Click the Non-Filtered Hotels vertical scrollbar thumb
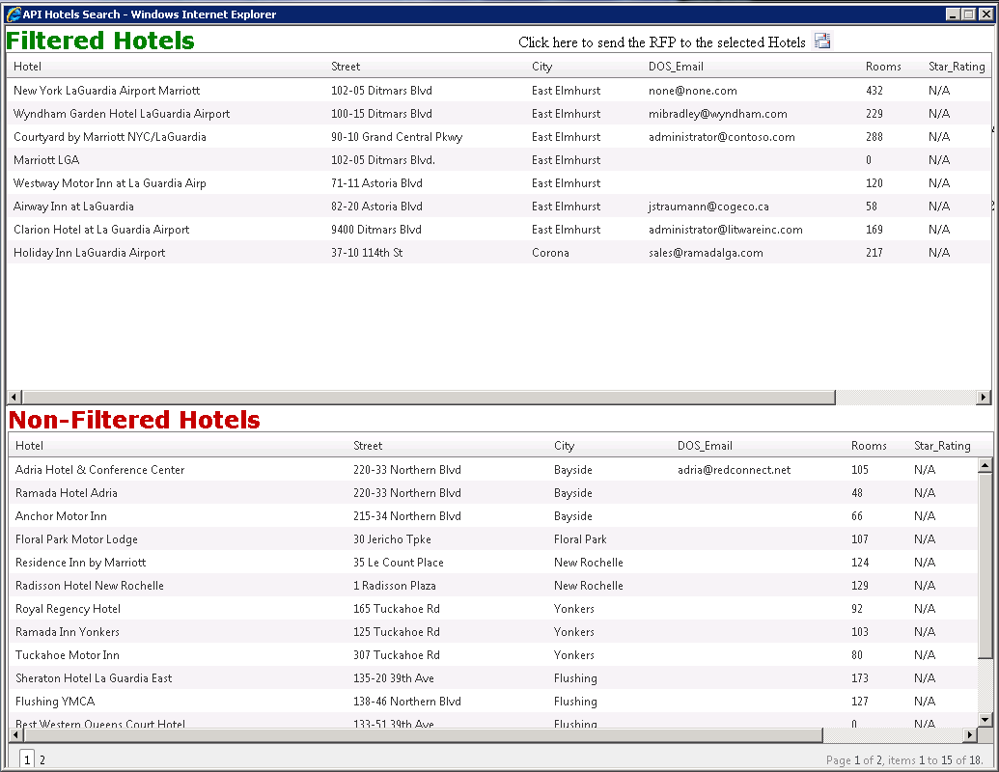Viewport: 999px width, 772px height. pyautogui.click(x=985, y=565)
